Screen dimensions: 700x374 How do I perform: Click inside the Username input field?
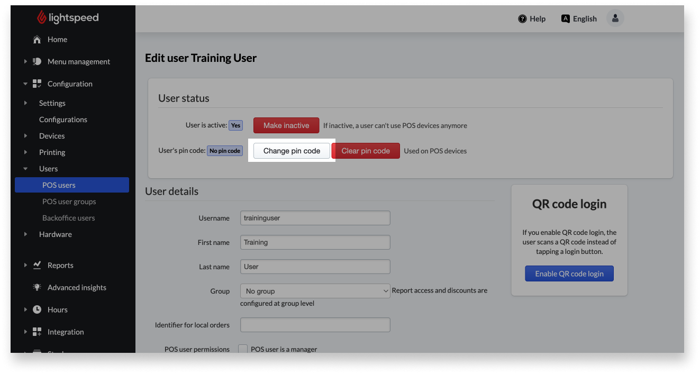(315, 218)
